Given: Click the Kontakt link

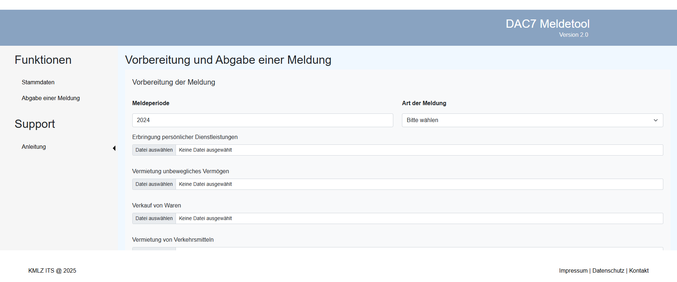Looking at the screenshot, I should [x=639, y=270].
